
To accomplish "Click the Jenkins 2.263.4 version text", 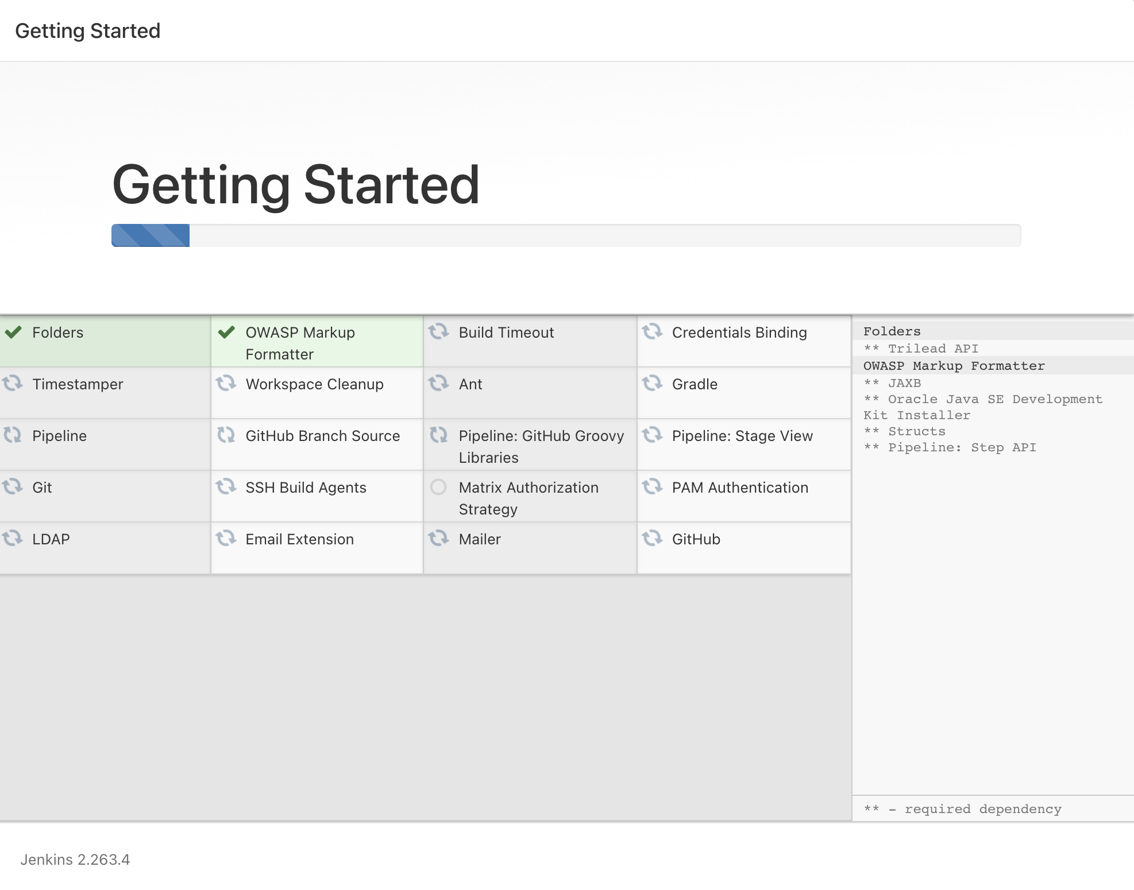I will [x=75, y=860].
